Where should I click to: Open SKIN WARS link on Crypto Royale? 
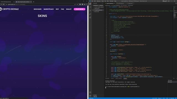coord(38,9)
